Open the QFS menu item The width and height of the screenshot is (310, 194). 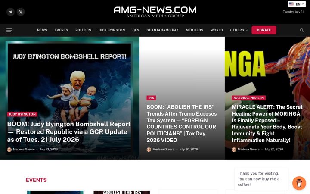136,30
